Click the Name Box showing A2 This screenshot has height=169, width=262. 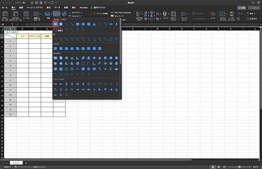coord(7,24)
